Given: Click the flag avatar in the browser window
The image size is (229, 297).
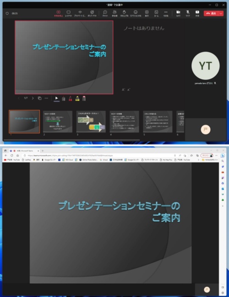Looking at the screenshot, I should tap(207, 289).
